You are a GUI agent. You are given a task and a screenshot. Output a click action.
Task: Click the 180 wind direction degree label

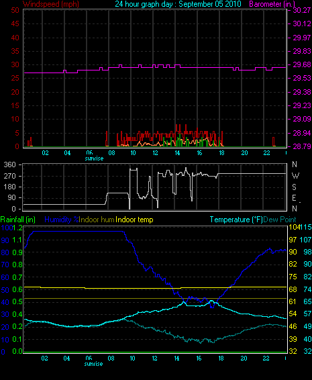(x=9, y=187)
